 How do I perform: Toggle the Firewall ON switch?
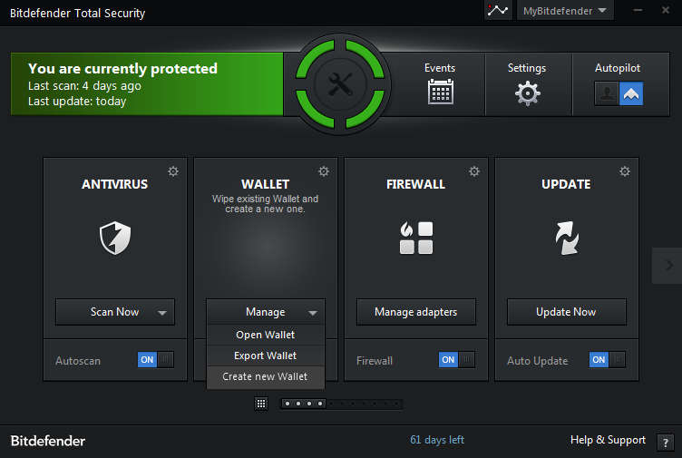457,360
